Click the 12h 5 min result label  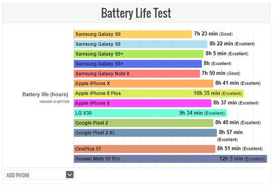[x=230, y=159]
